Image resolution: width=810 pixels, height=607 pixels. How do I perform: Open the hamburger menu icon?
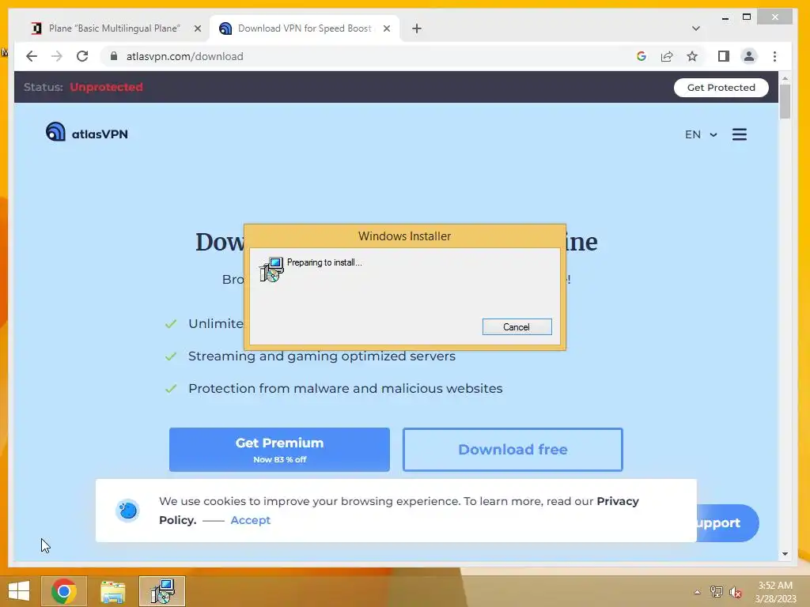[740, 134]
